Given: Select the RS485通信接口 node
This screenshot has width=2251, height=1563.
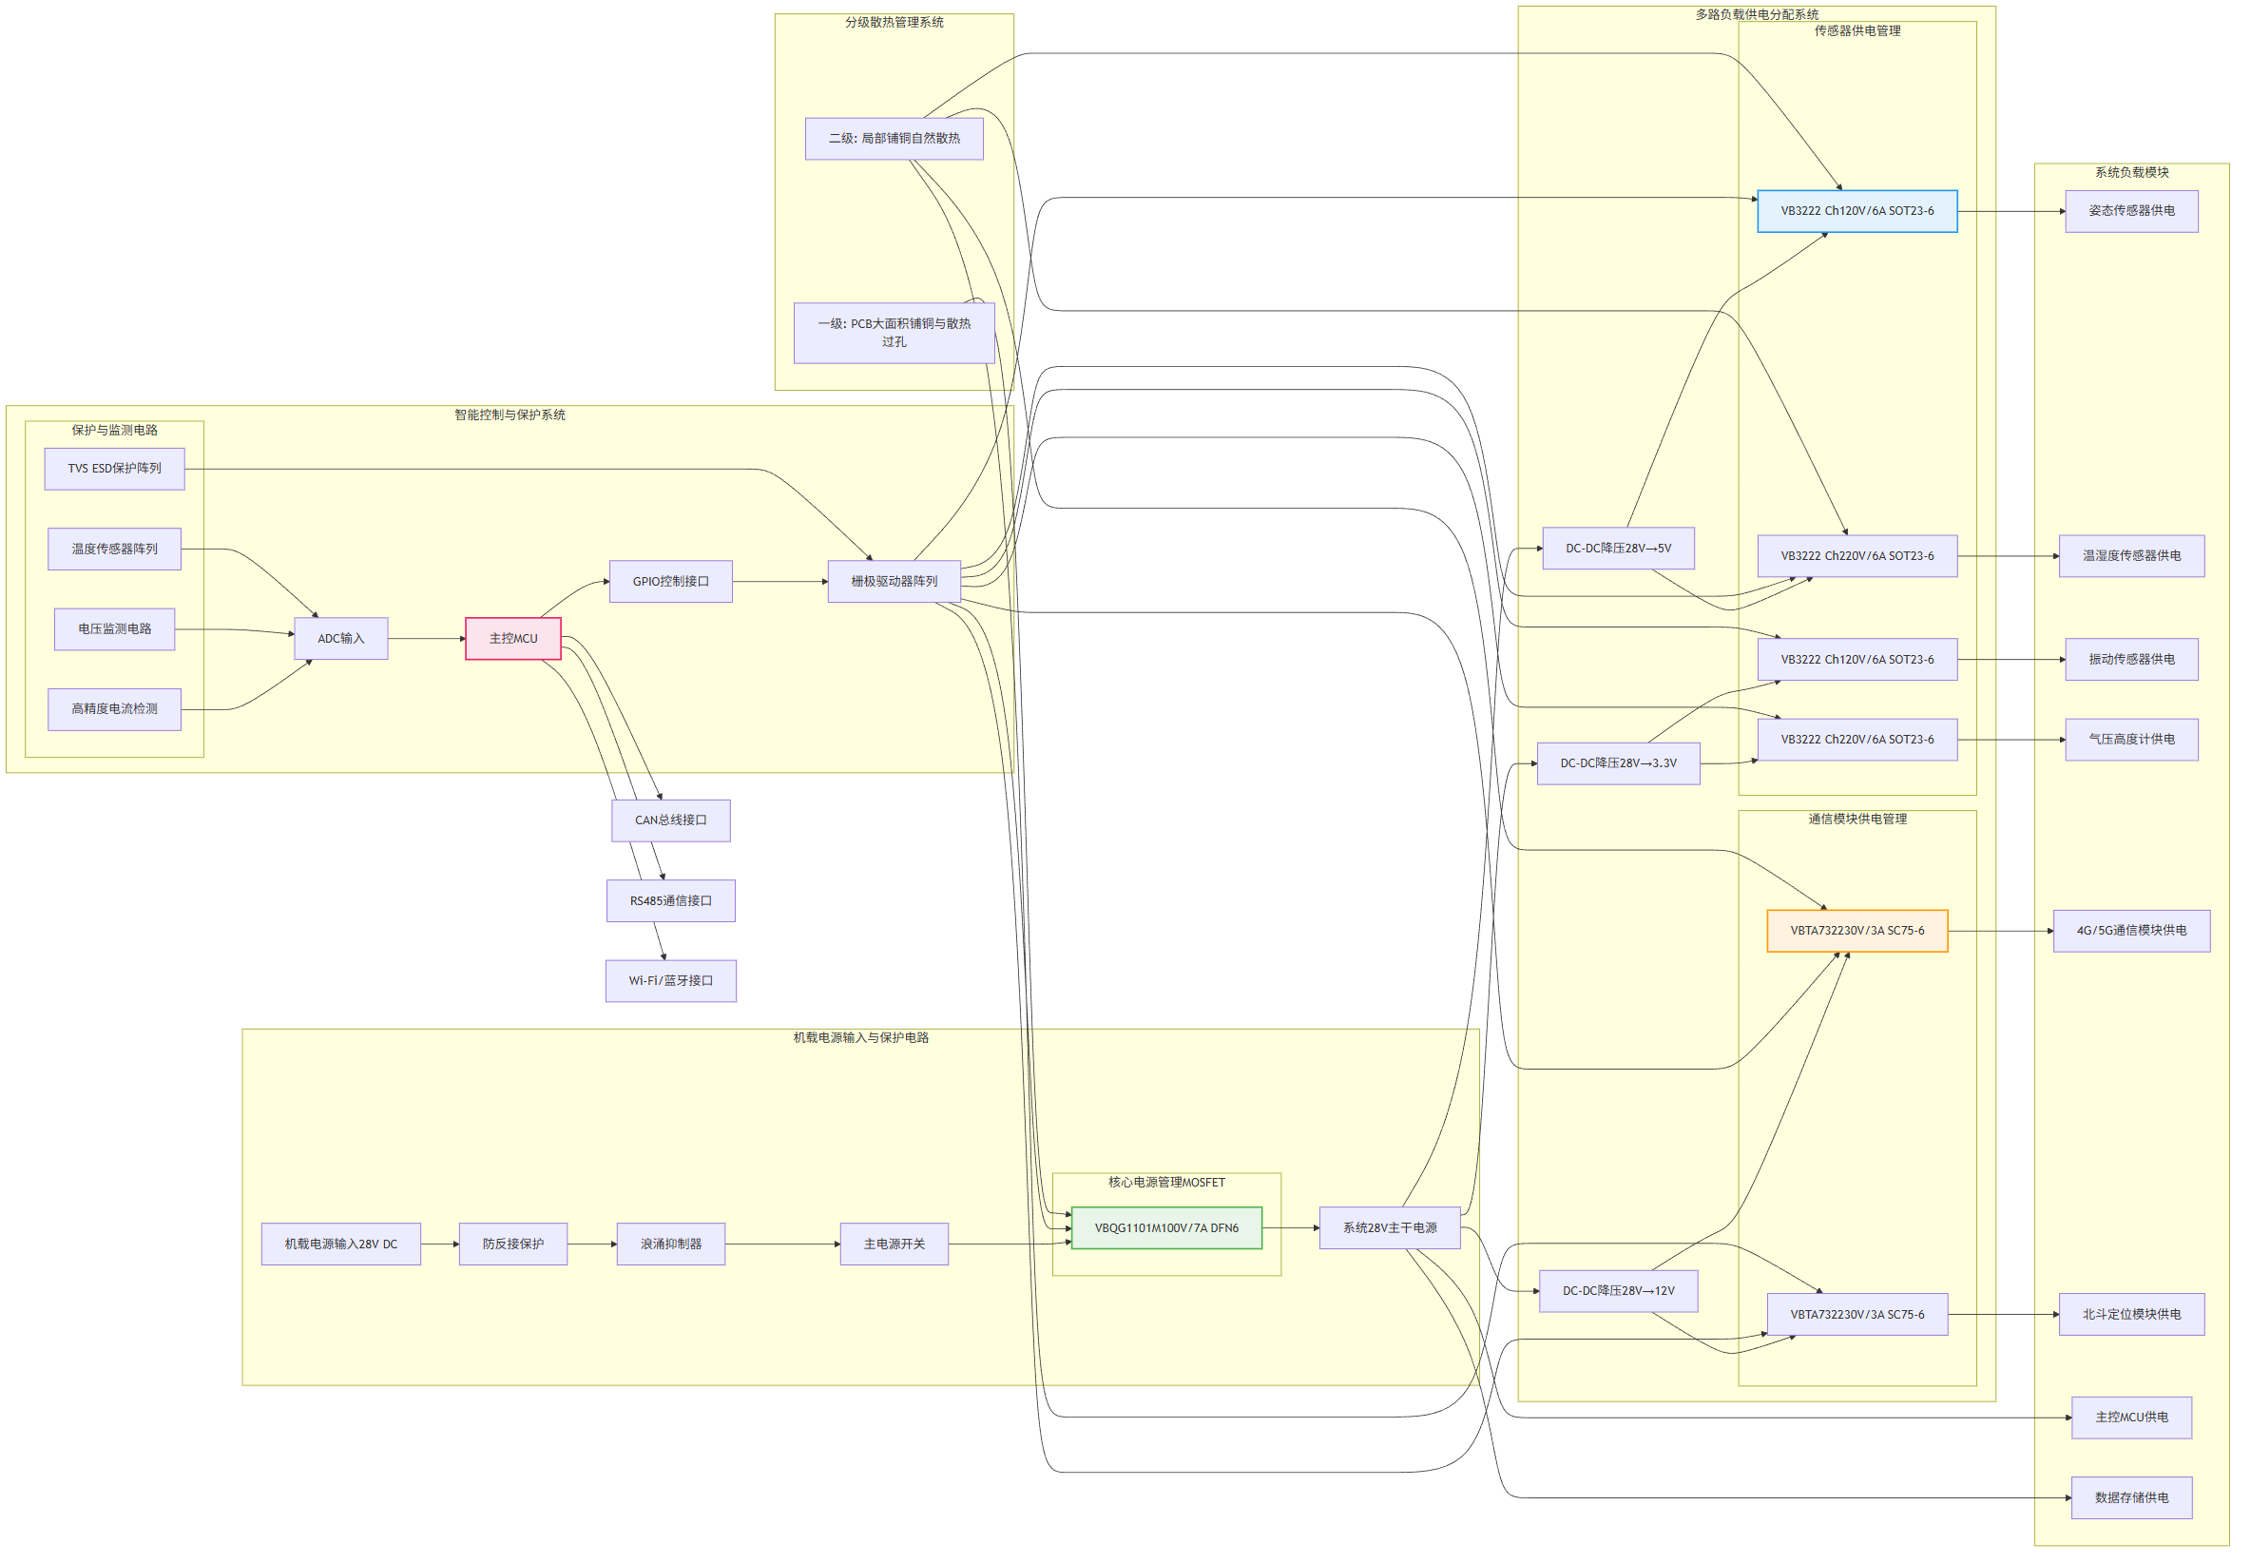Looking at the screenshot, I should pos(671,901).
